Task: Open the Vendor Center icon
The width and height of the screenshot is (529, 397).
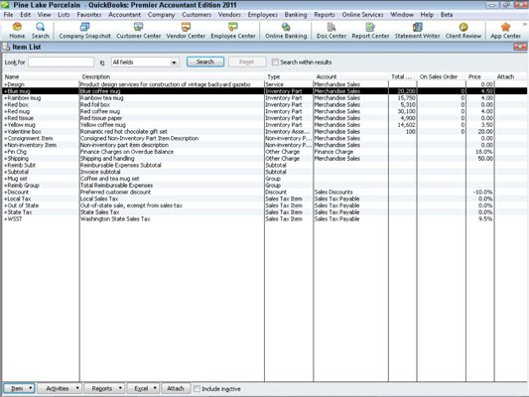Action: (x=186, y=27)
